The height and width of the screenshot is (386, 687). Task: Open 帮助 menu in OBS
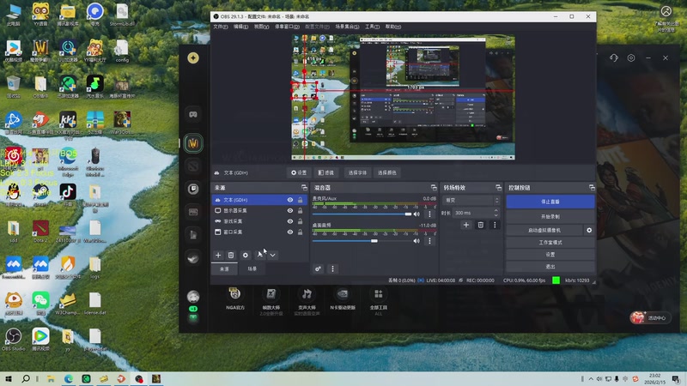(x=393, y=27)
